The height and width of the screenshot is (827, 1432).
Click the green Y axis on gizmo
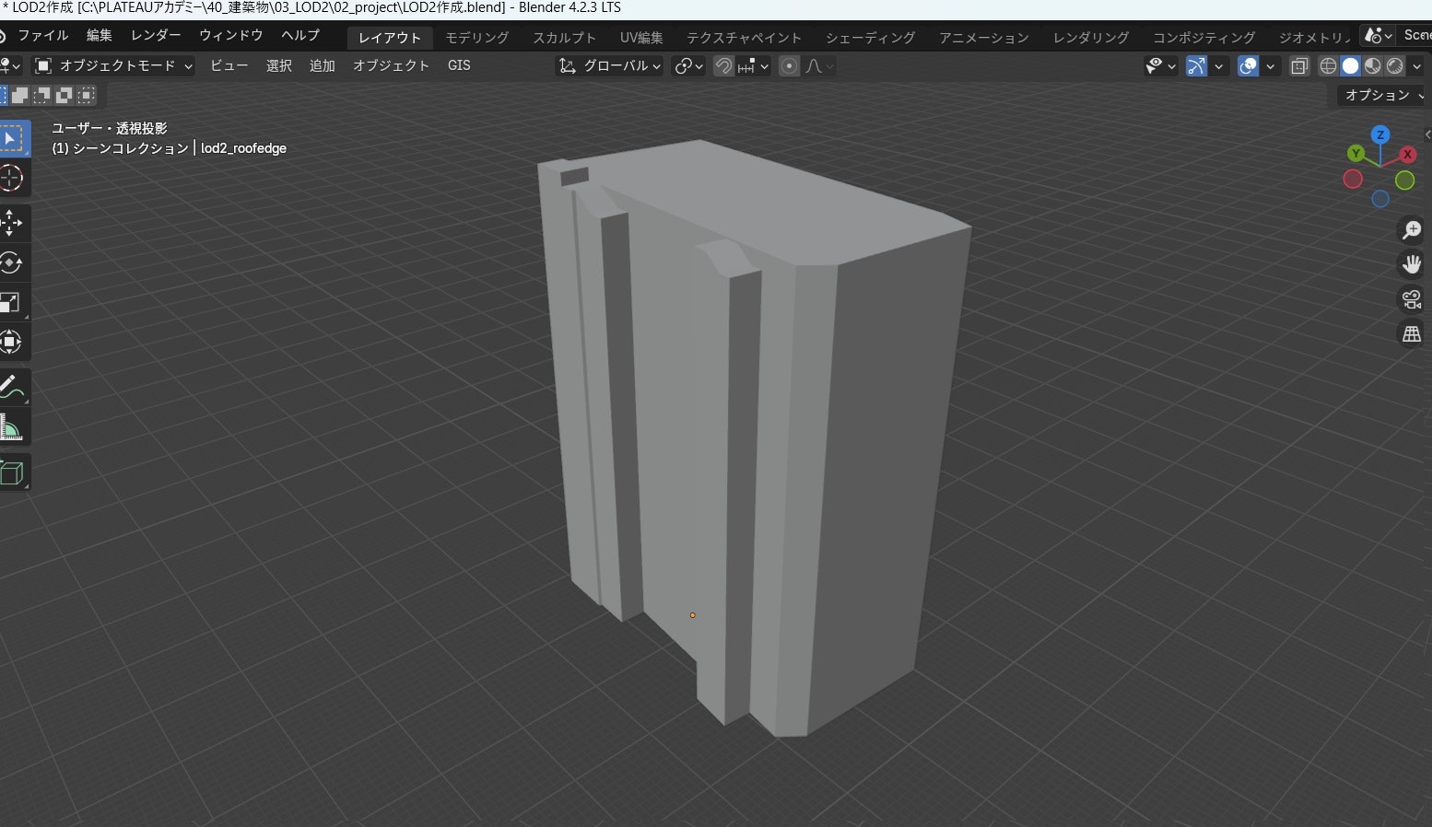[x=1356, y=153]
